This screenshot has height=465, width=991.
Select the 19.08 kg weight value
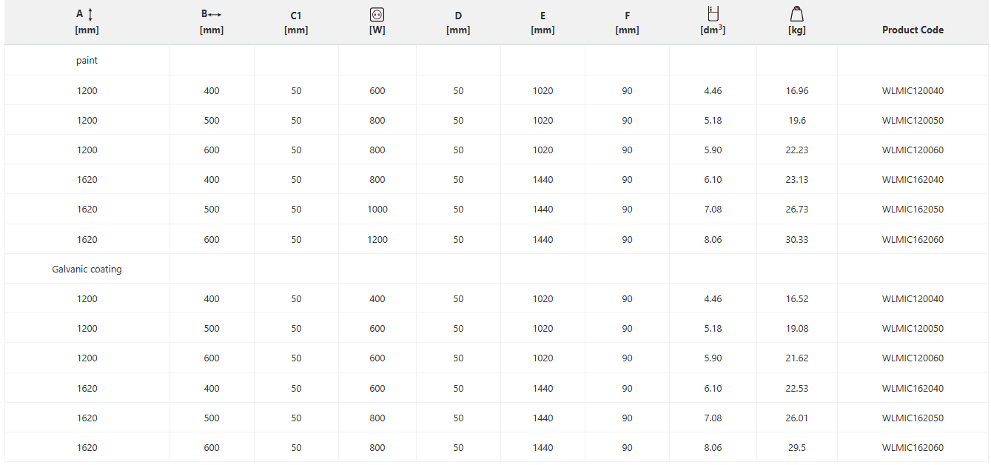[x=797, y=329]
